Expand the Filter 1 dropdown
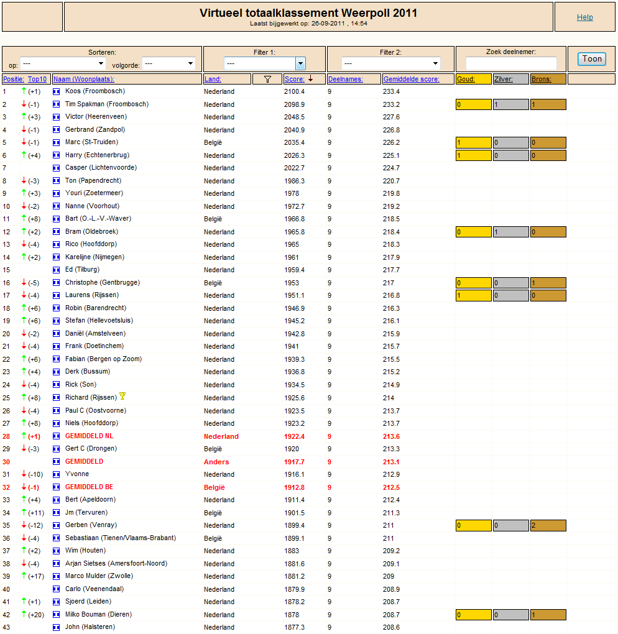 [x=264, y=63]
